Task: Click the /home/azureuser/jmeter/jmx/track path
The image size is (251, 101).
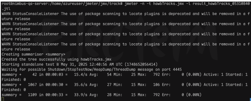Action: (83, 4)
